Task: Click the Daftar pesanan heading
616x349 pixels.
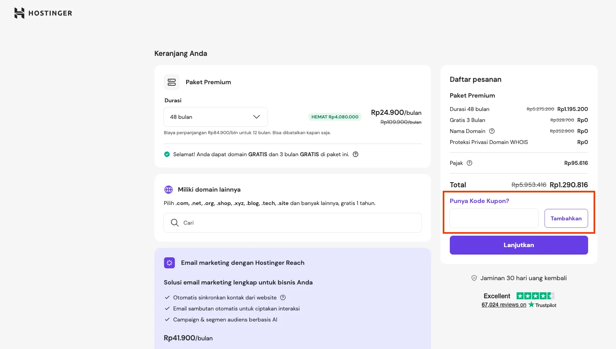Action: click(475, 79)
